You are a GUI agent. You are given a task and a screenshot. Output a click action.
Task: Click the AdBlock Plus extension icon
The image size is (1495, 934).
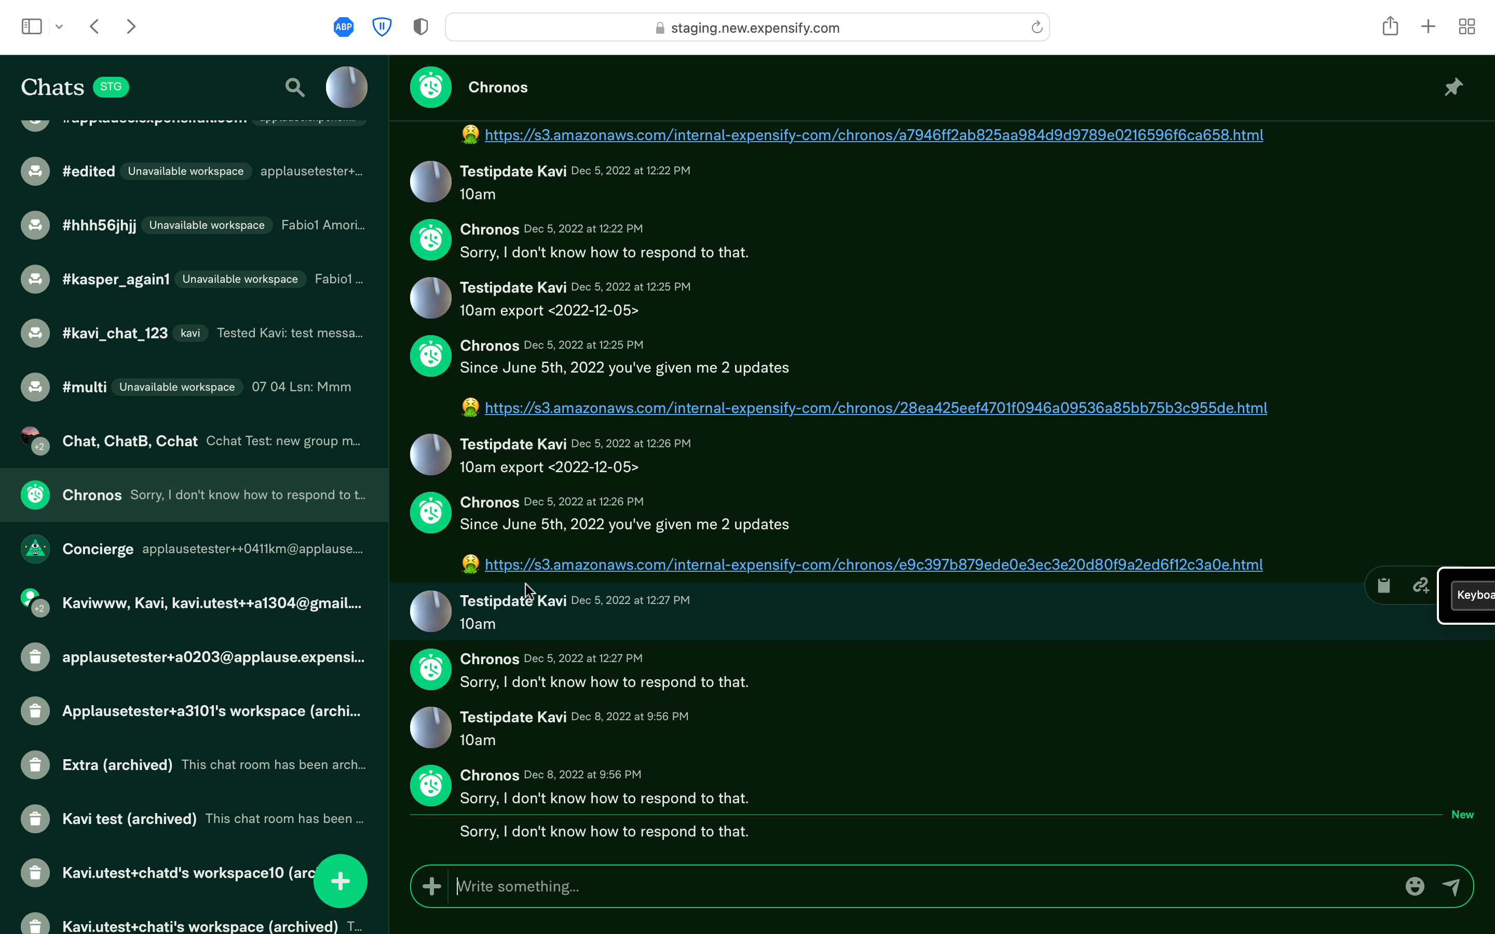pyautogui.click(x=344, y=26)
